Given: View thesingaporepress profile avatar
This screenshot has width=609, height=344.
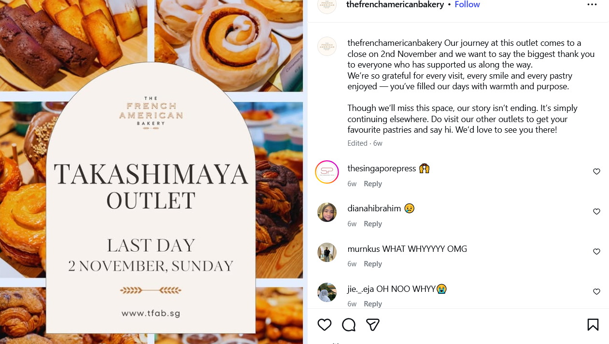Looking at the screenshot, I should 327,172.
